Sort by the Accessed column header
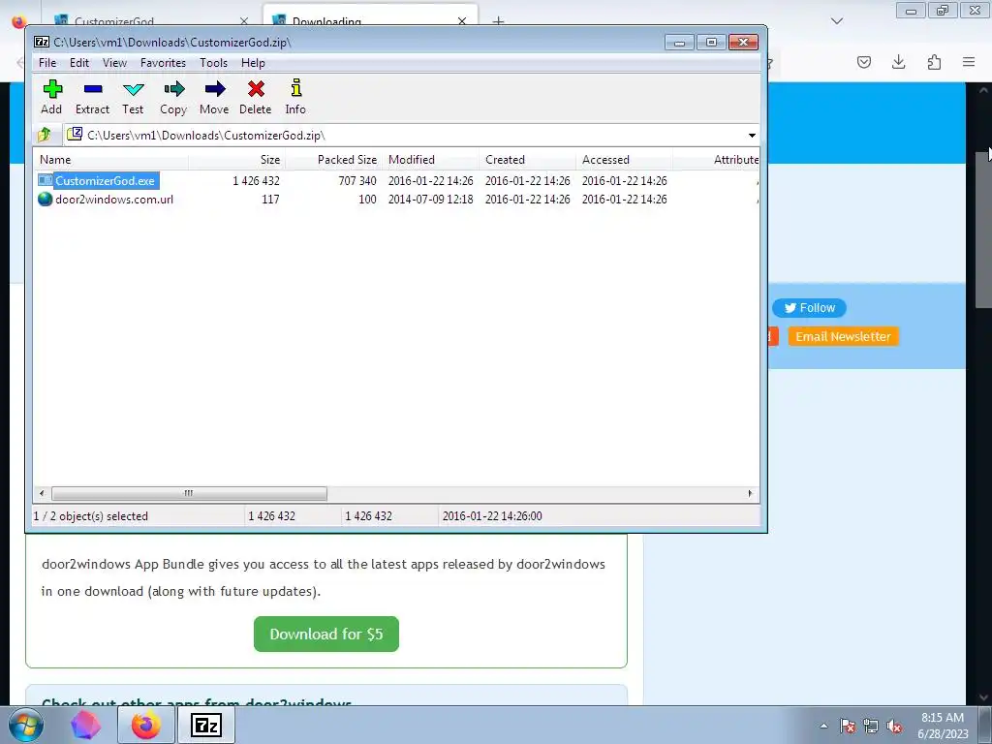This screenshot has width=992, height=744. (625, 160)
